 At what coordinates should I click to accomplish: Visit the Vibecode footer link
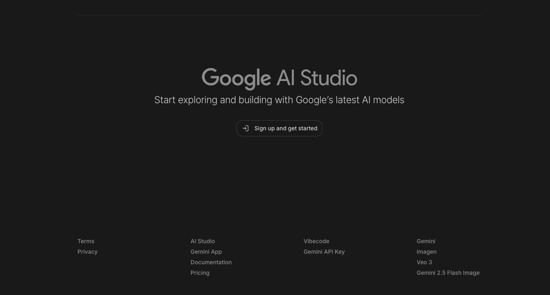click(316, 241)
